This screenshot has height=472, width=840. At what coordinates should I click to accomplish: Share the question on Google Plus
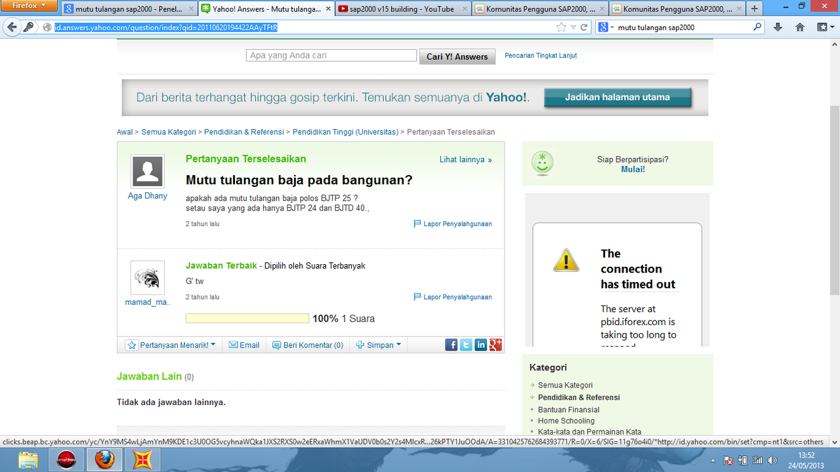pos(495,345)
